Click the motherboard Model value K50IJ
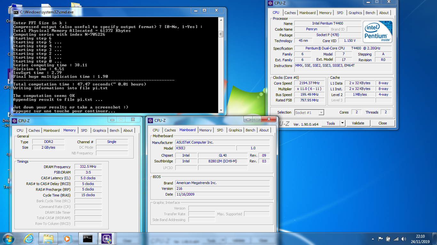 point(205,148)
